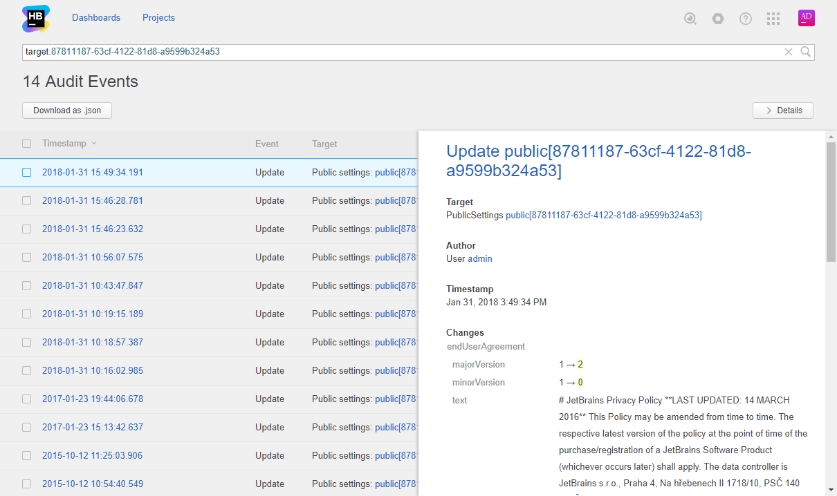Check the 15:49:34.191 event row checkbox
This screenshot has width=837, height=496.
point(27,173)
